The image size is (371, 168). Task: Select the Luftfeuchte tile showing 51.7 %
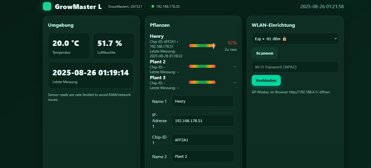114,46
